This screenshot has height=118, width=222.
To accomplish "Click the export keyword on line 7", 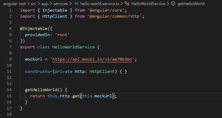I will [27, 47].
